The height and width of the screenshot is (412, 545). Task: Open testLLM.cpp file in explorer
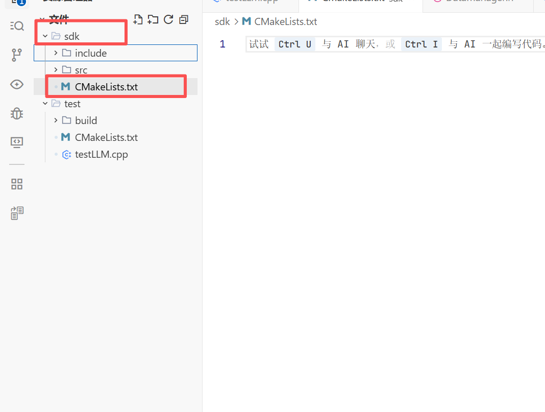coord(115,154)
